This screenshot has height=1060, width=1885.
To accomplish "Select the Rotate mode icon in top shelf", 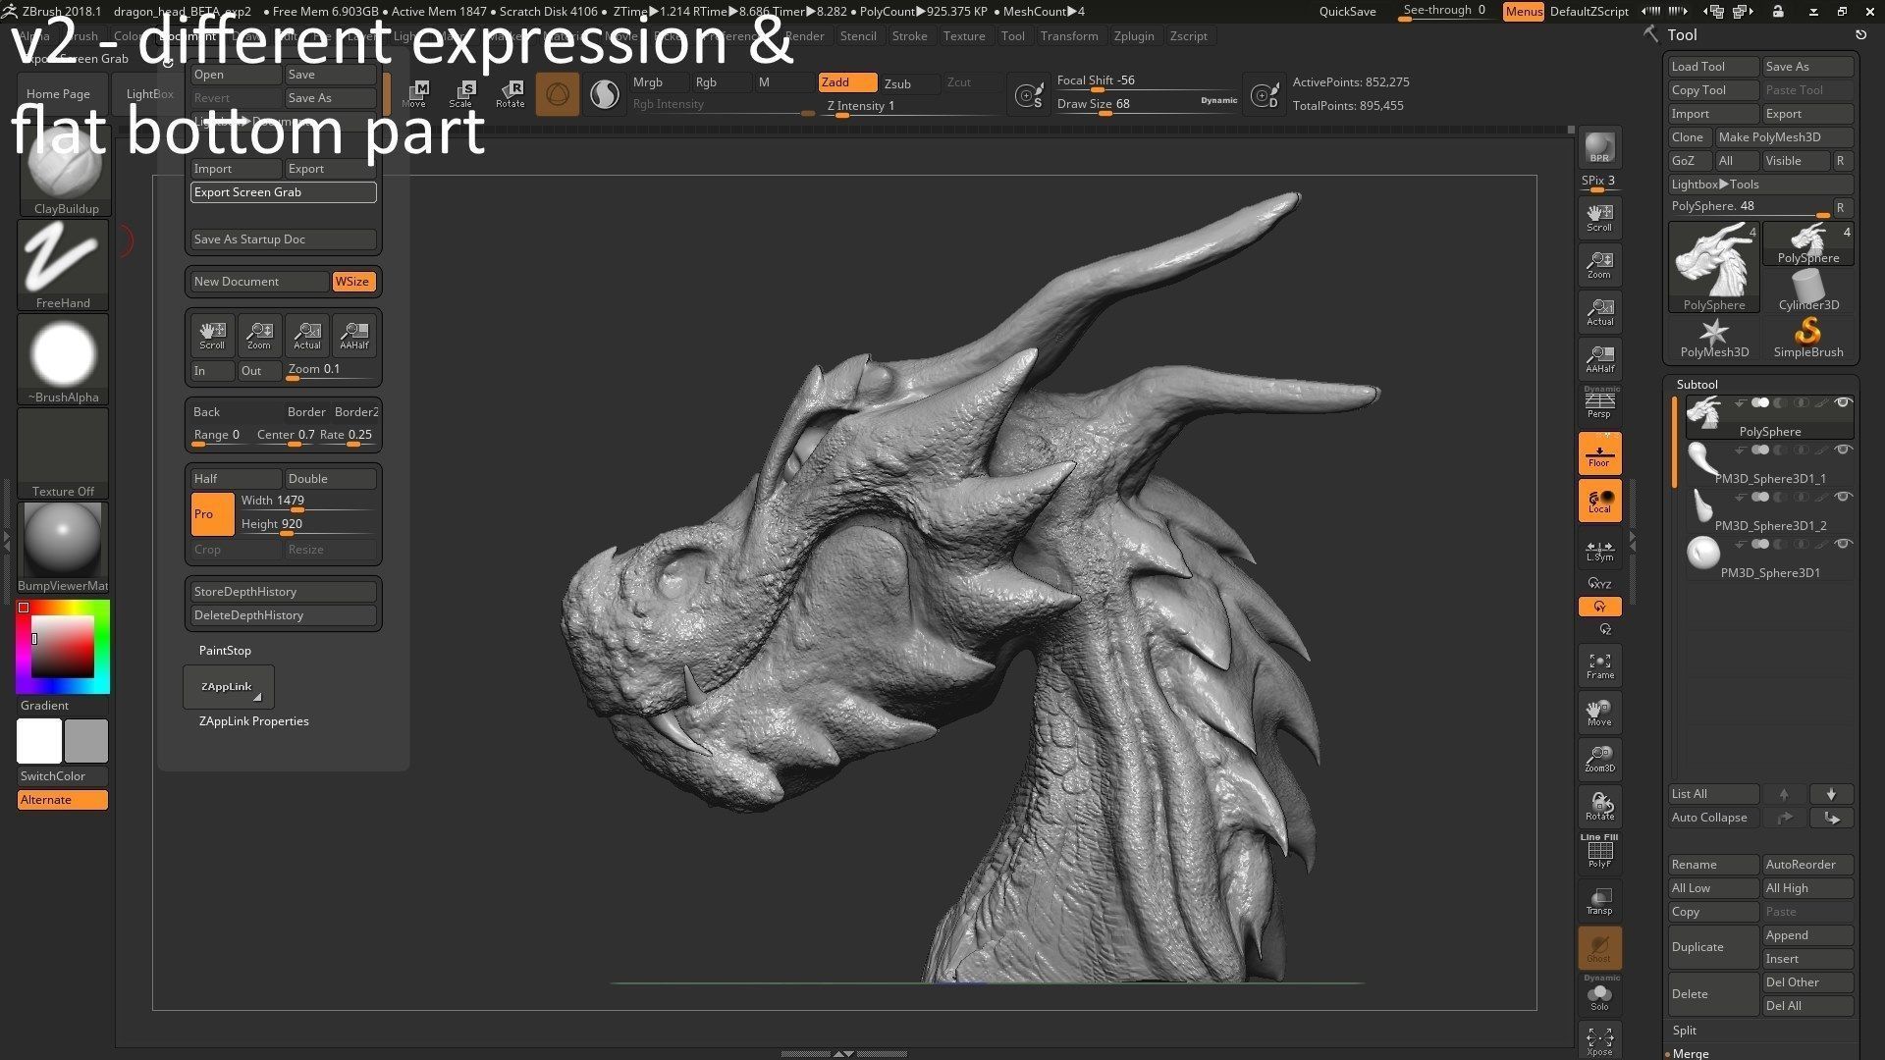I will point(511,94).
